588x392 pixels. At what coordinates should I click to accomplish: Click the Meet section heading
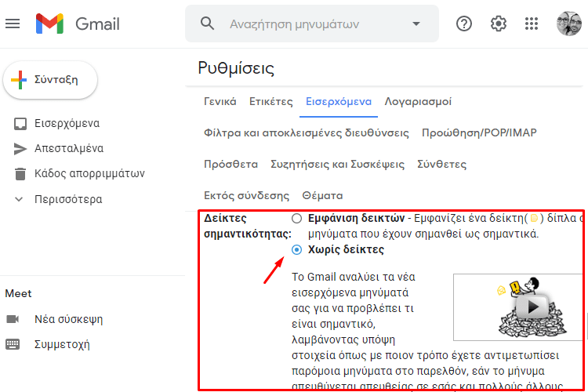tap(18, 294)
